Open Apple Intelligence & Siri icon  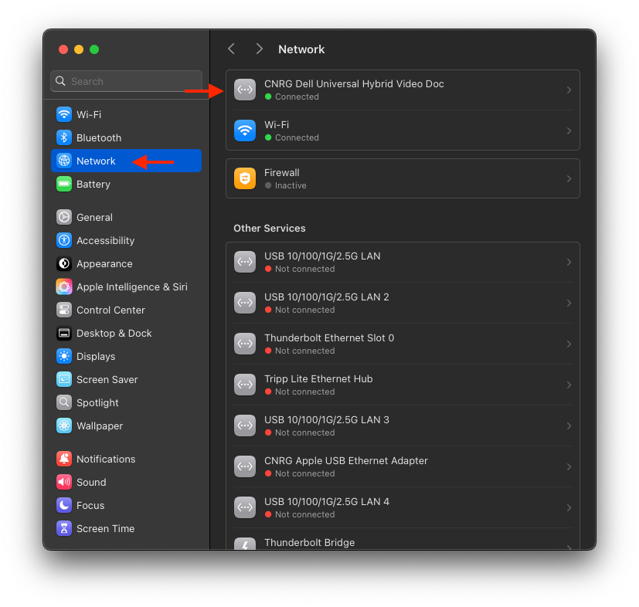point(64,287)
